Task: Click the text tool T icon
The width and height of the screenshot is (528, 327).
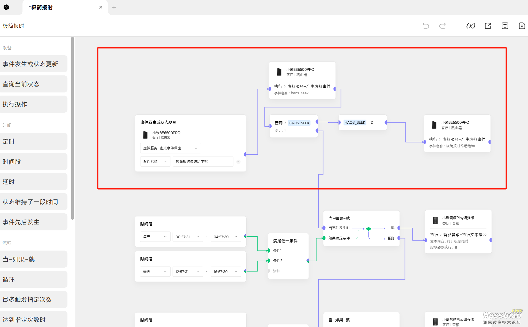Action: point(504,26)
